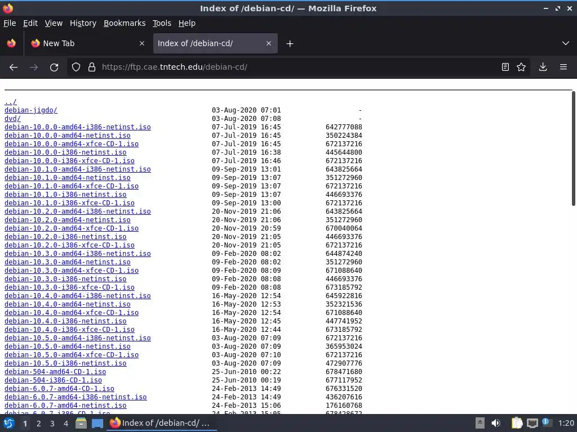Open the Help menu

[x=187, y=23]
